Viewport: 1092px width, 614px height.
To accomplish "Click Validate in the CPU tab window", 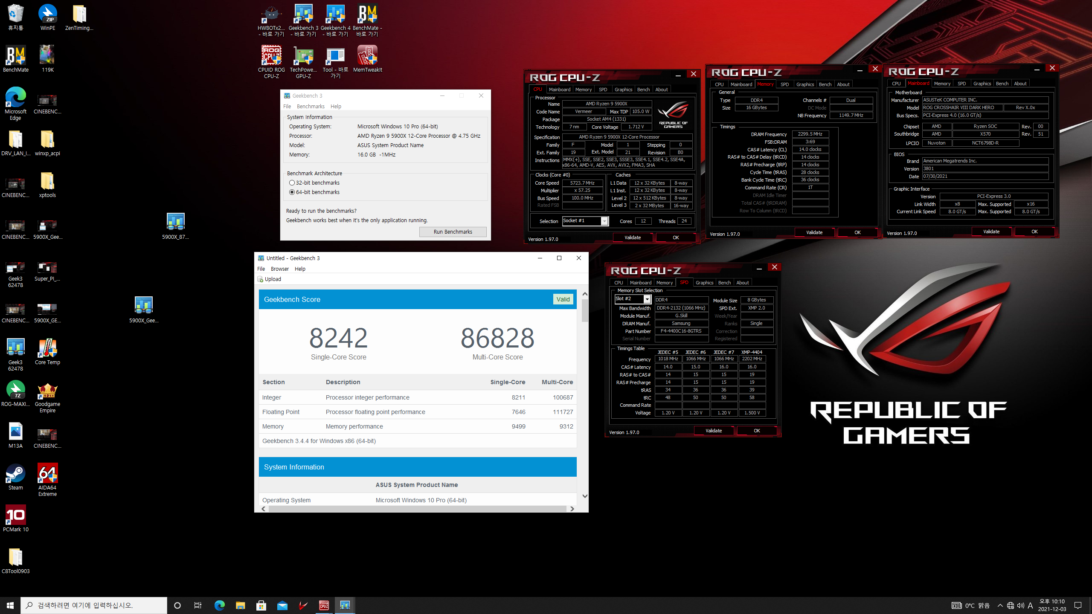I will [633, 237].
